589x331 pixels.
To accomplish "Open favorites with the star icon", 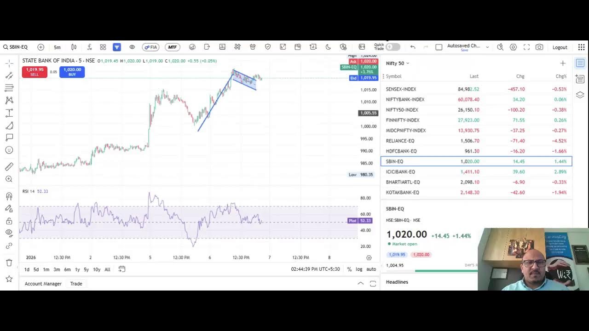I will 9,279.
